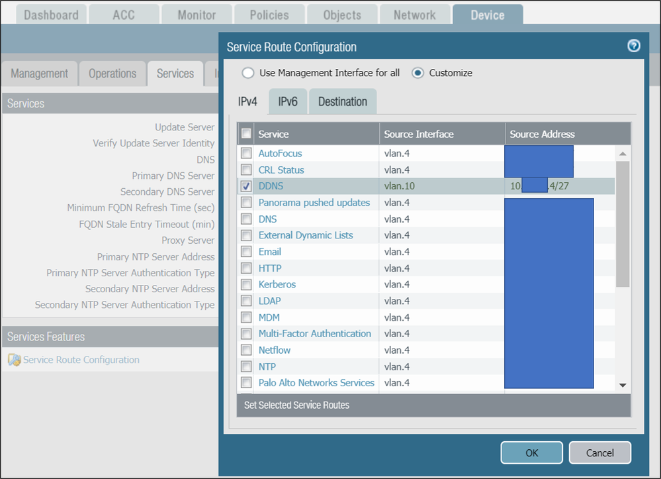The height and width of the screenshot is (479, 661).
Task: Open the Destination tab
Action: tap(343, 102)
